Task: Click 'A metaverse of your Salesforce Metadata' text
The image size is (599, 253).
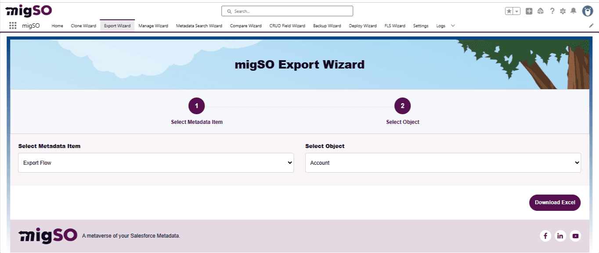Action: pos(131,236)
